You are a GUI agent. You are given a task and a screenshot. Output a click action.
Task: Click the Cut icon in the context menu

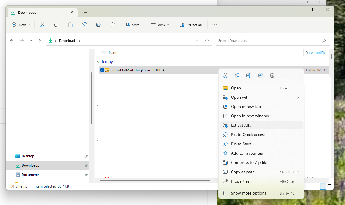pos(225,75)
